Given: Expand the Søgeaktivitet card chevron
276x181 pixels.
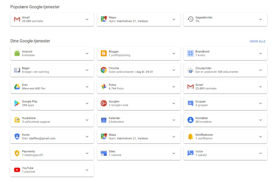Looking at the screenshot, I should point(261,19).
